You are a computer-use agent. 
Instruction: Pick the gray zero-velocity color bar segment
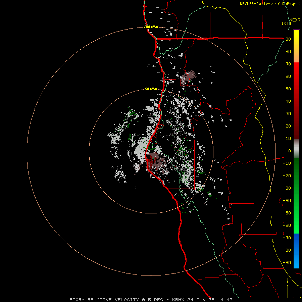(296, 148)
